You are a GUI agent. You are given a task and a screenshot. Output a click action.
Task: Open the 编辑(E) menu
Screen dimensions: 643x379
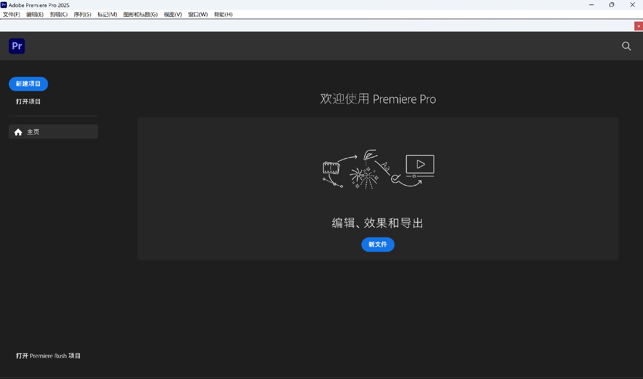click(x=35, y=14)
